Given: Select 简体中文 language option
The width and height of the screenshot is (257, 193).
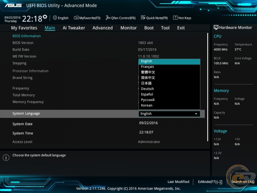Looking at the screenshot, I should click(x=169, y=78).
